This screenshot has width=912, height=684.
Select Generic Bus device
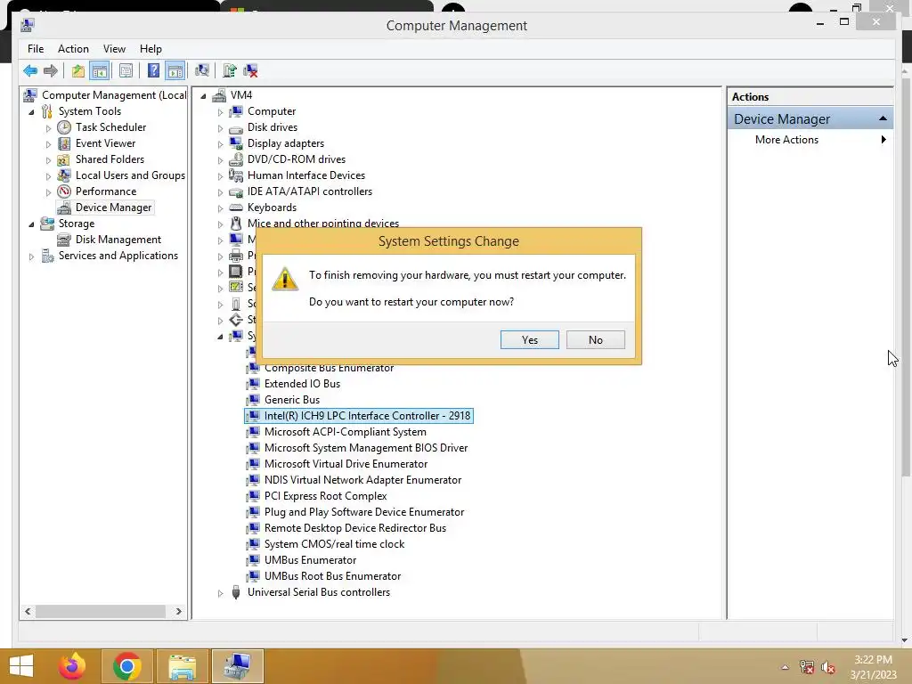[292, 400]
